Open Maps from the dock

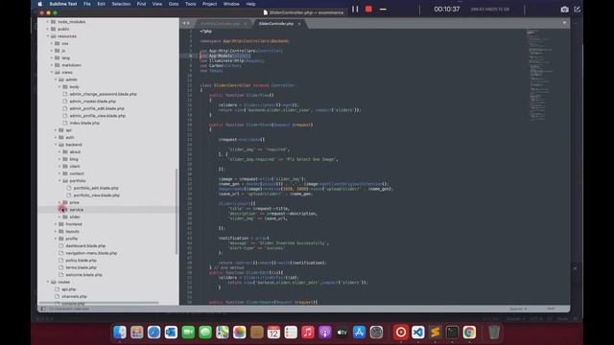coord(222,333)
